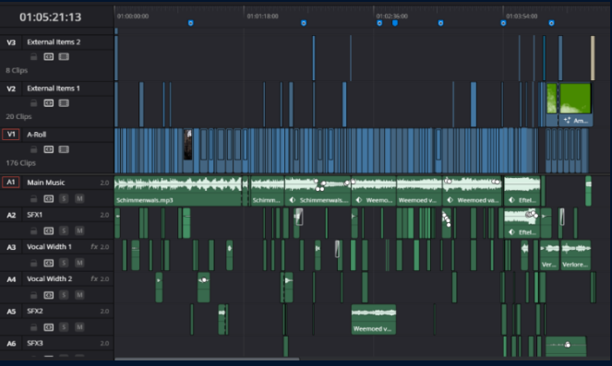Lock the V1 A-Roll track

(x=33, y=149)
